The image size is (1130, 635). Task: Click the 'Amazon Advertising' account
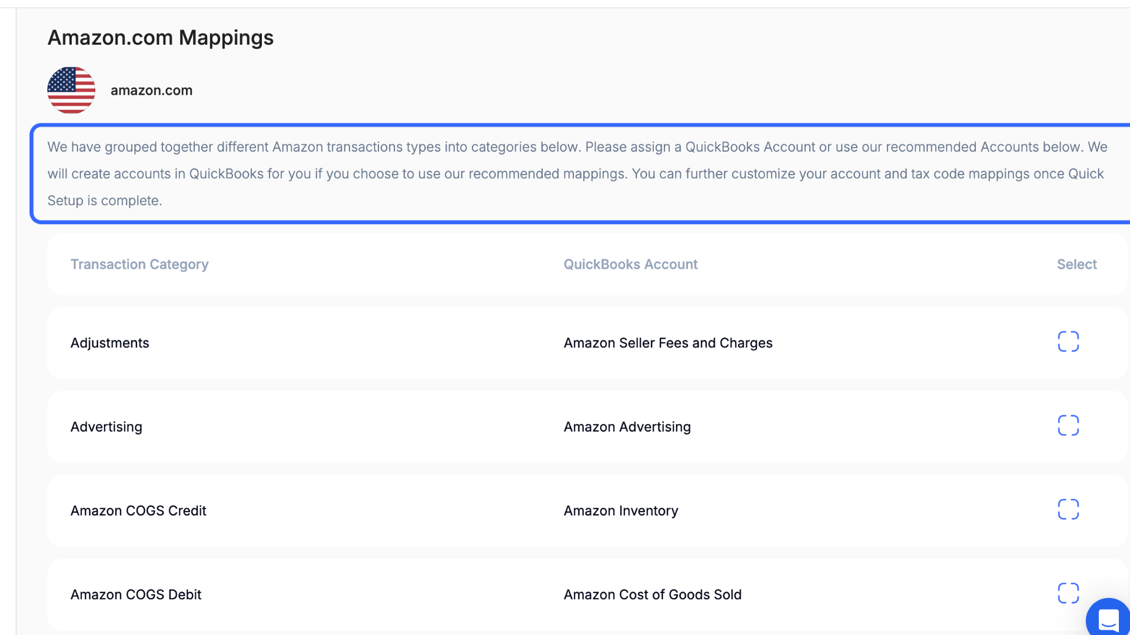click(627, 427)
